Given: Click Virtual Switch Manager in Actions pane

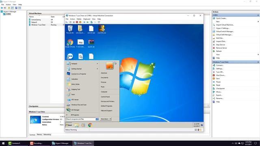Looking at the screenshot, I should click(225, 32).
